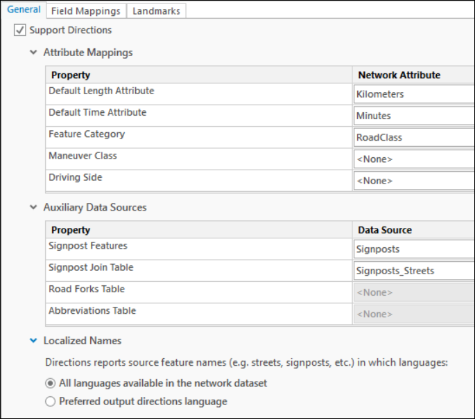Click the Road Forks Table data source field
The image size is (475, 419).
point(414,292)
